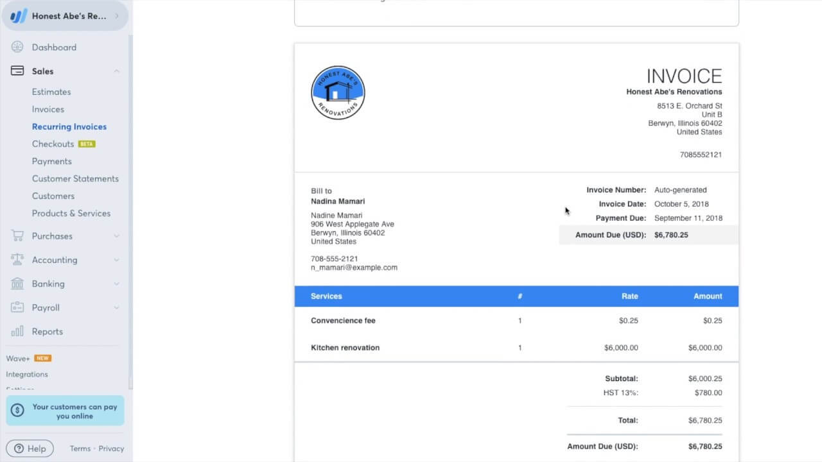Viewport: 822px width, 462px height.
Task: Click the Banking bank icon
Action: (x=17, y=284)
